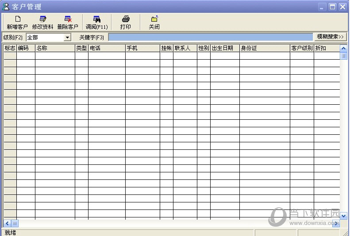Select the 折扣 column header
This screenshot has width=350, height=236.
pos(327,48)
